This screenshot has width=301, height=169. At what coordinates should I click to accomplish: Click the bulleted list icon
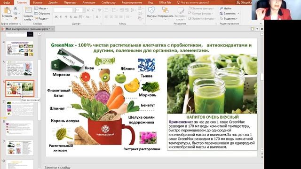106,10
